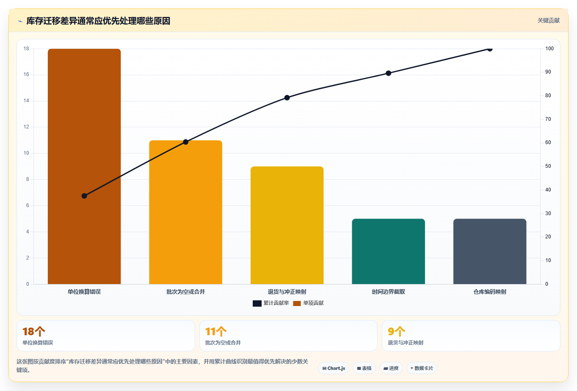
Task: Click the chart title 库存迁移差异通常应优先处理哪些原因
Action: point(98,21)
